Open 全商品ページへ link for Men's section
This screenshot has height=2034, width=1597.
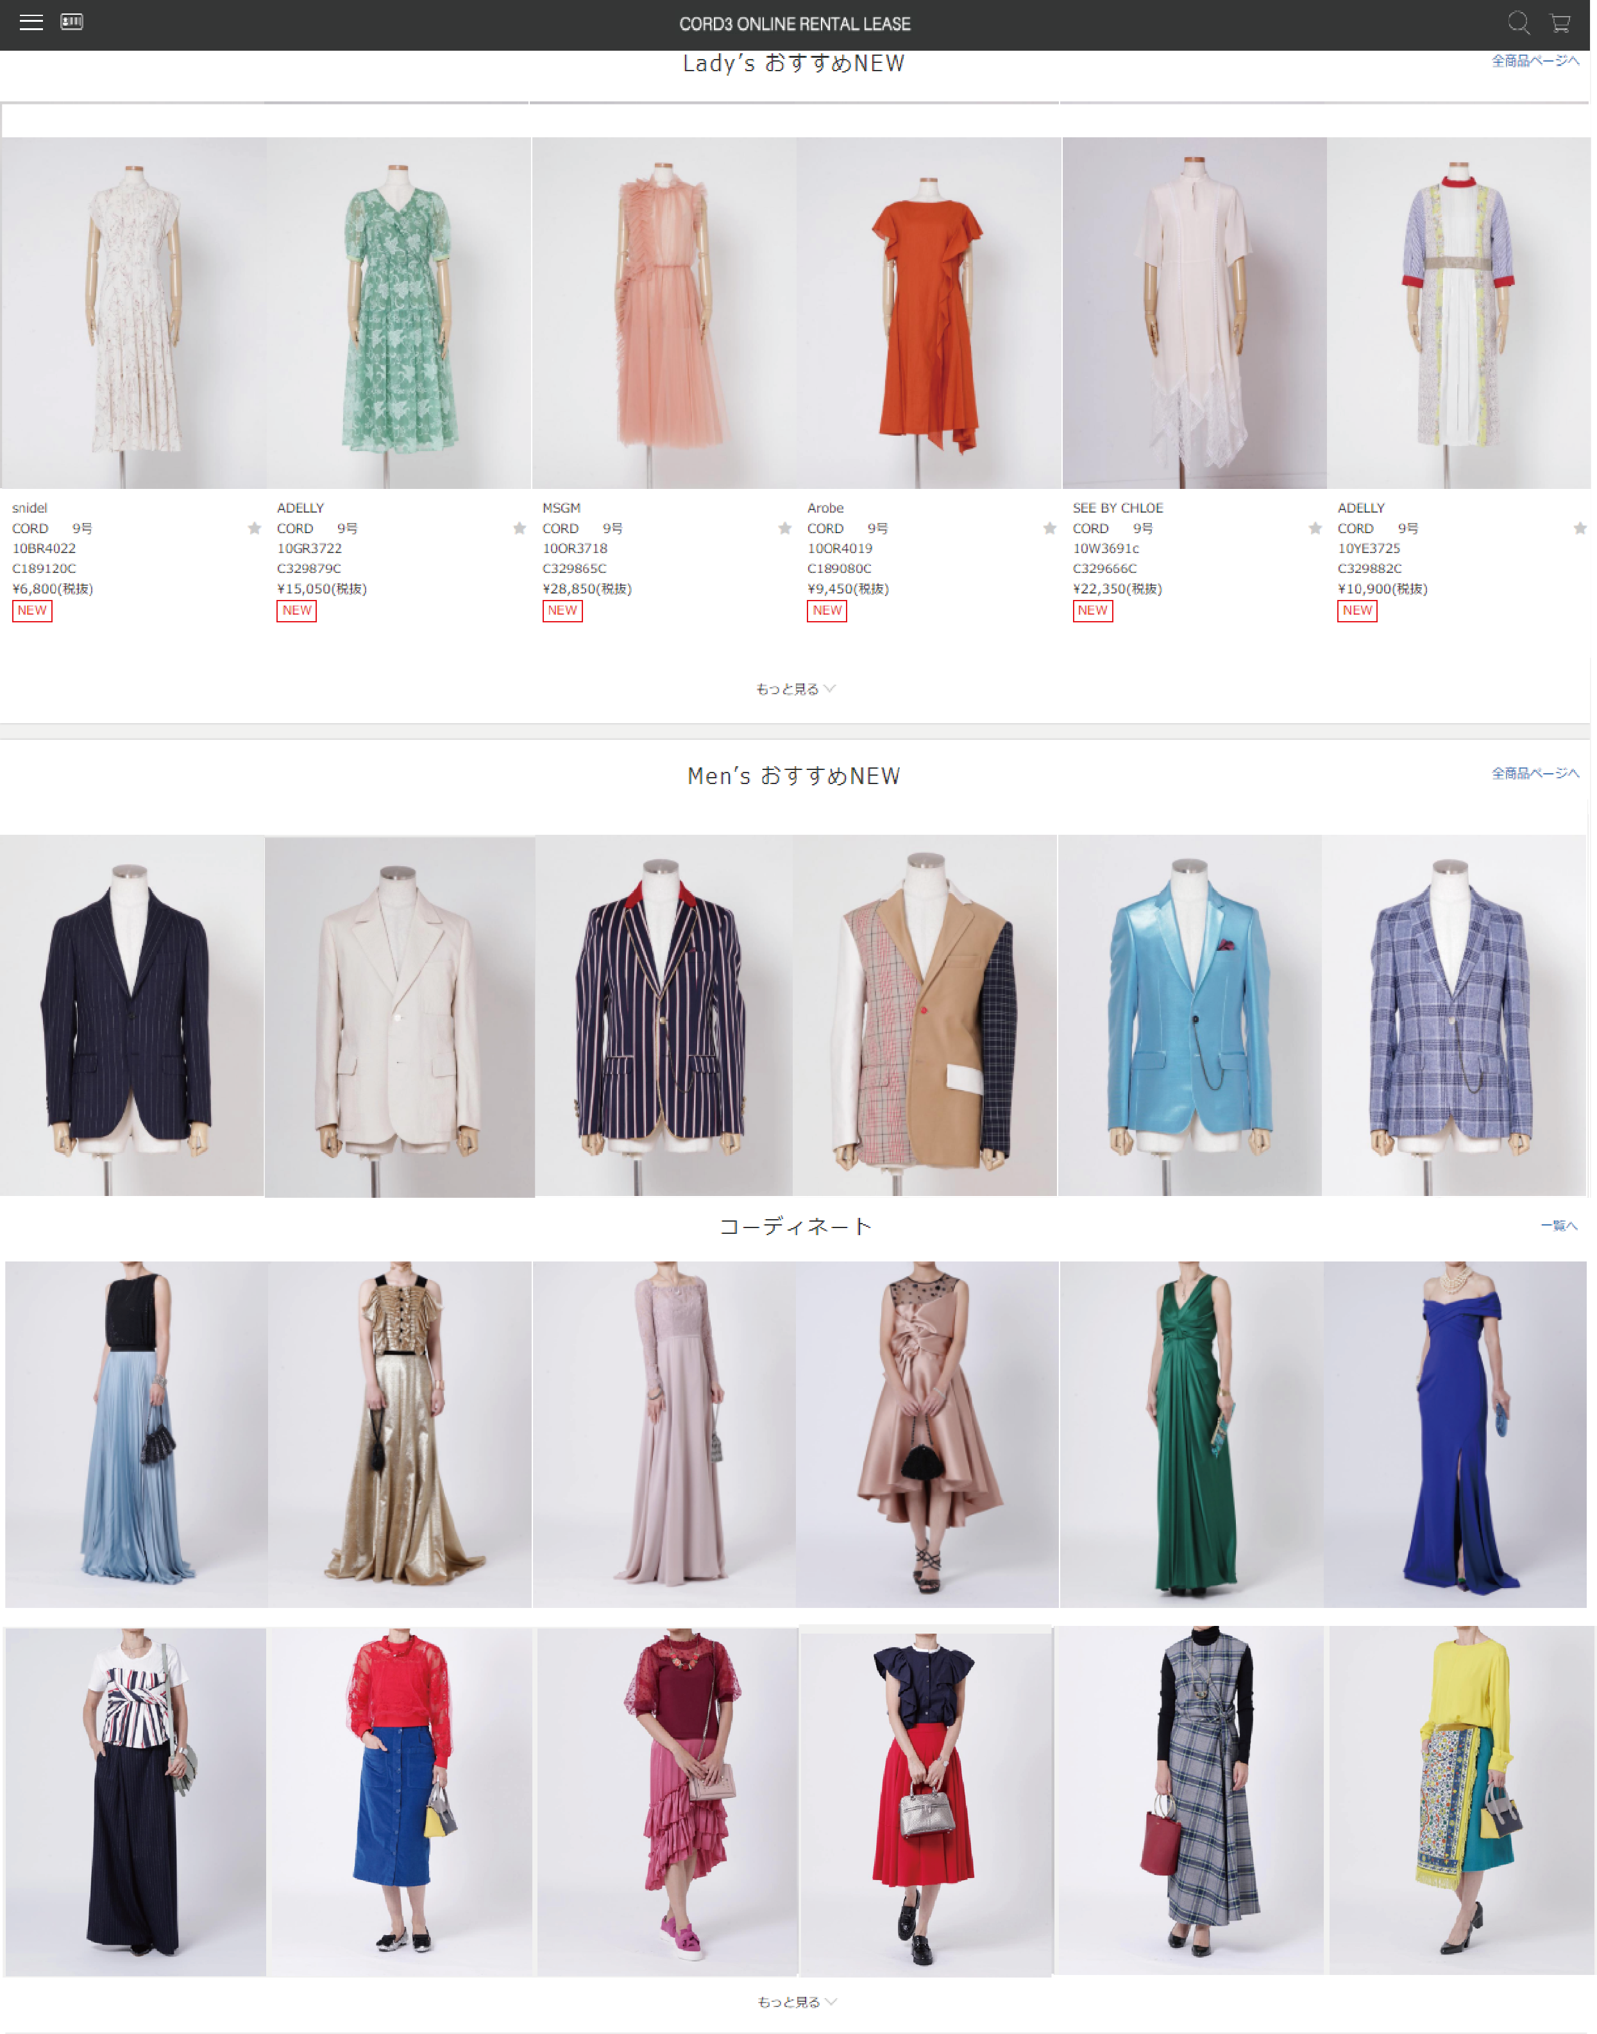tap(1535, 773)
